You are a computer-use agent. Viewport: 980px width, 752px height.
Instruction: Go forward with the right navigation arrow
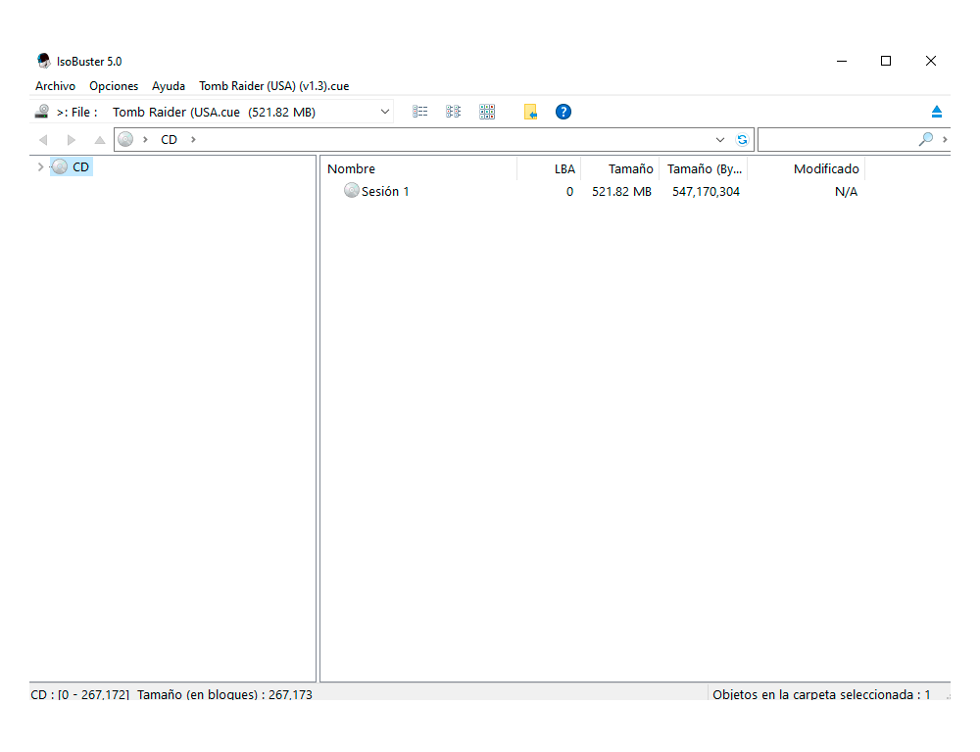coord(72,140)
